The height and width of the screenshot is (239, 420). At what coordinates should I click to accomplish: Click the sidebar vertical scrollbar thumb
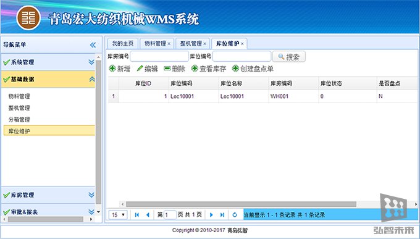click(98, 132)
